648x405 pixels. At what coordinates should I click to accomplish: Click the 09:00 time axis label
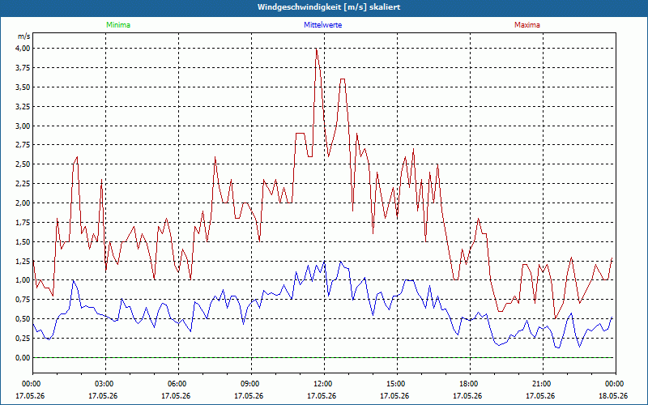tap(251, 384)
